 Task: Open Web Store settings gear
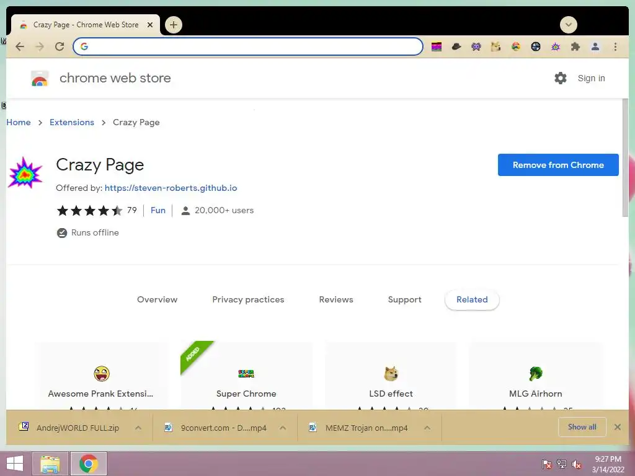[x=561, y=78]
